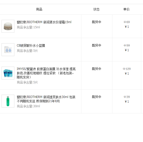
Task: Click 配货中 status of the Biotherm toner
Action: coord(97,97)
